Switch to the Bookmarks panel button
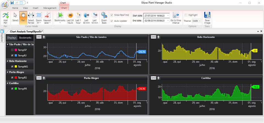Screen dimensions: 264x123 coord(25,38)
